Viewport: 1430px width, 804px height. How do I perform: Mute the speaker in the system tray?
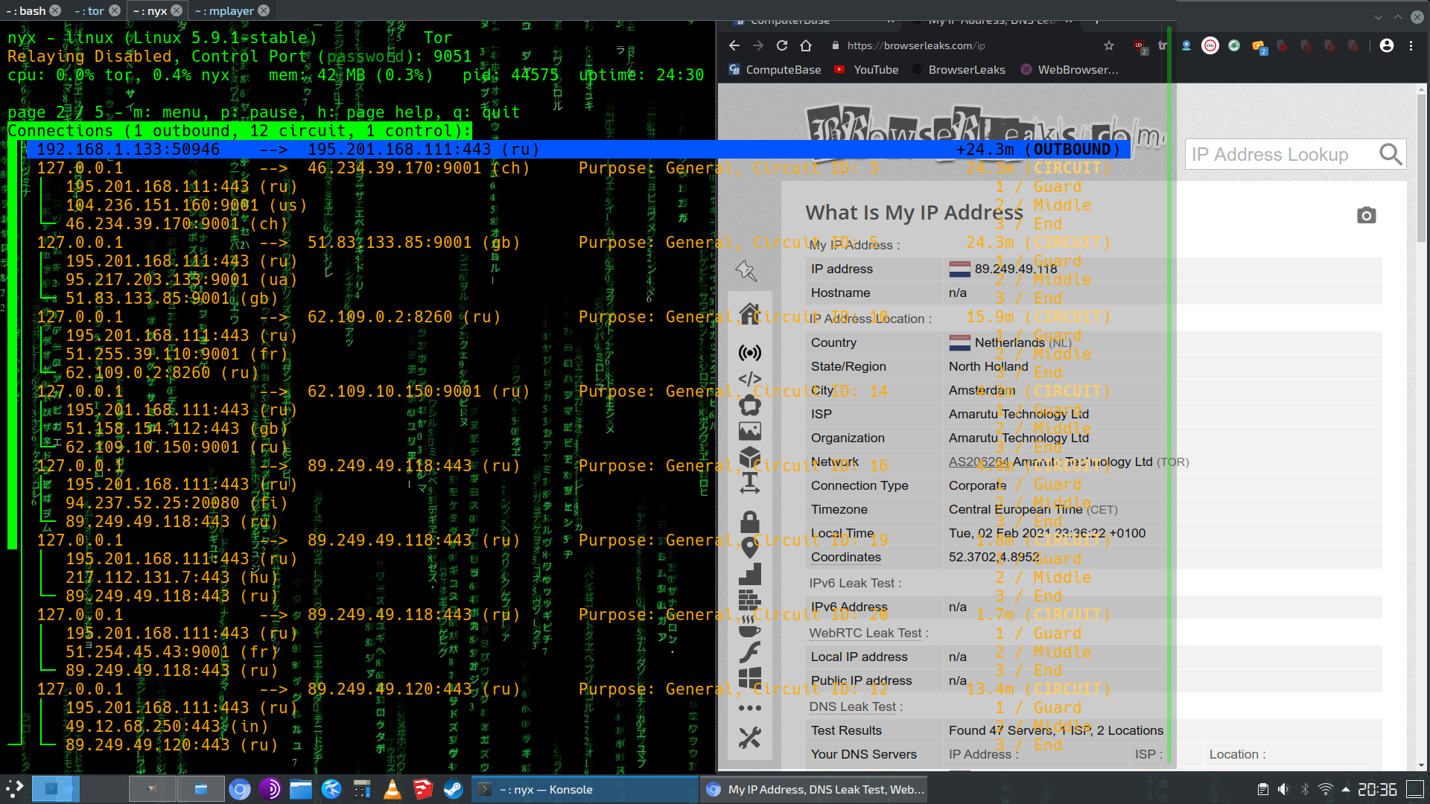(x=1283, y=789)
